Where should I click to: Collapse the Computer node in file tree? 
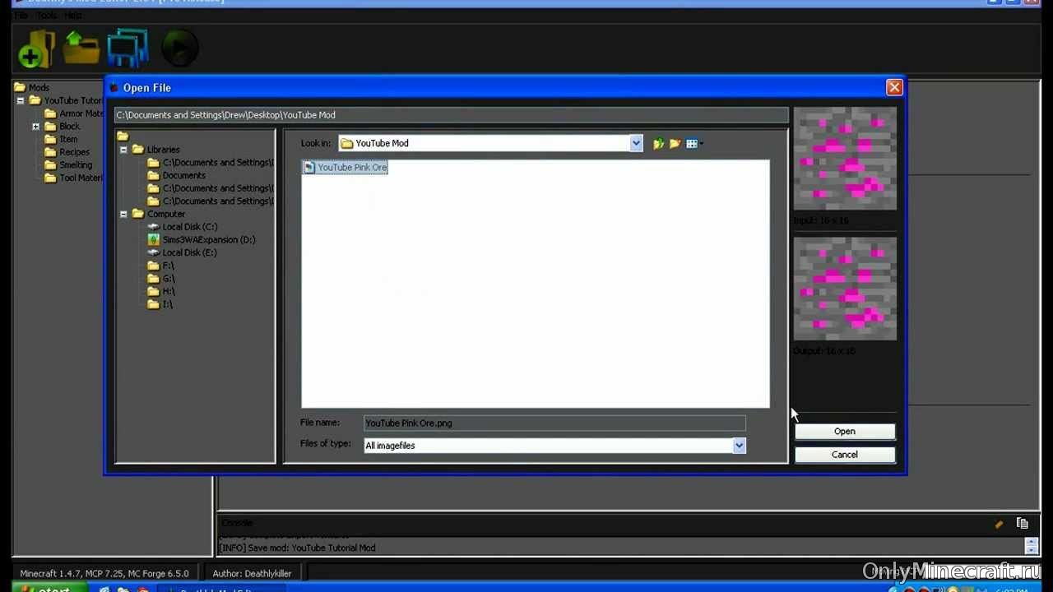[123, 214]
